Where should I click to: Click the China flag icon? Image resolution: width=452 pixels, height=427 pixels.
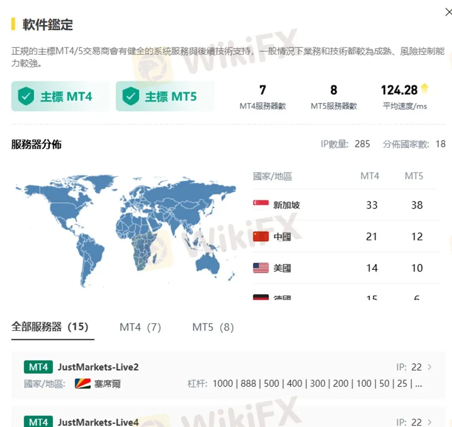[x=261, y=236]
